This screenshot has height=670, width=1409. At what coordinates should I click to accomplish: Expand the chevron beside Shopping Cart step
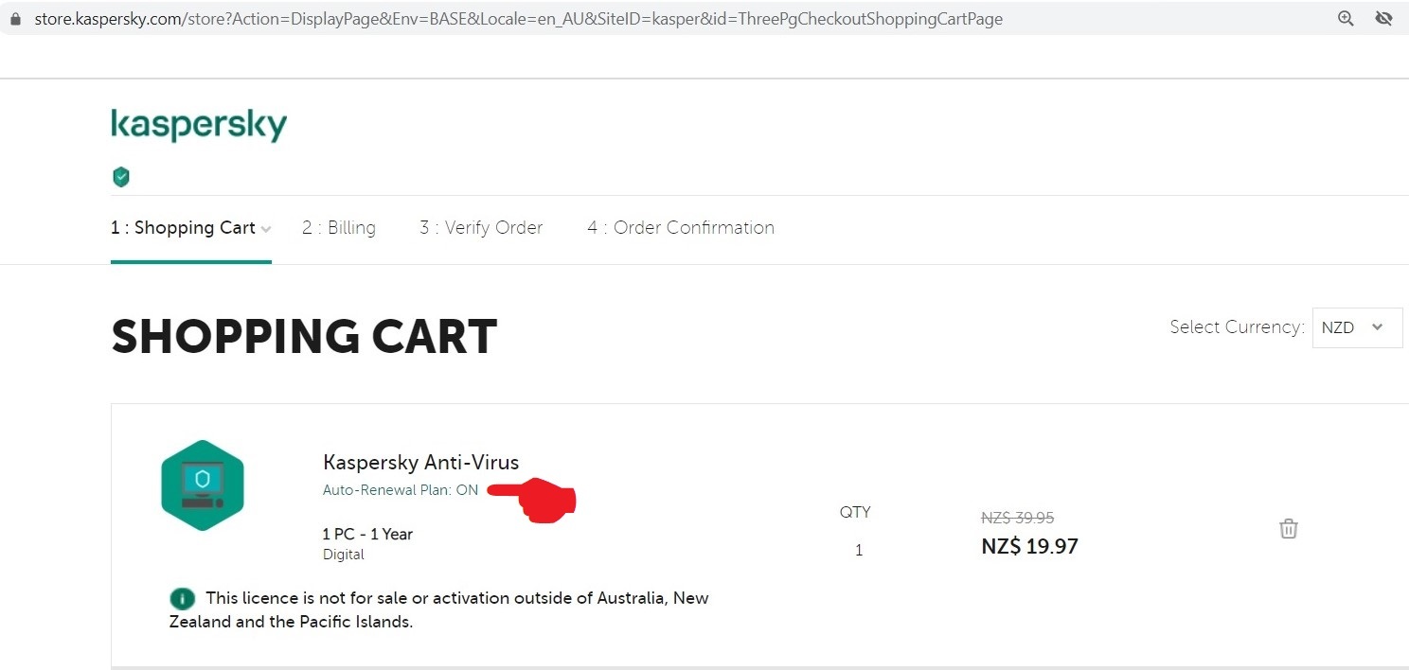click(266, 229)
